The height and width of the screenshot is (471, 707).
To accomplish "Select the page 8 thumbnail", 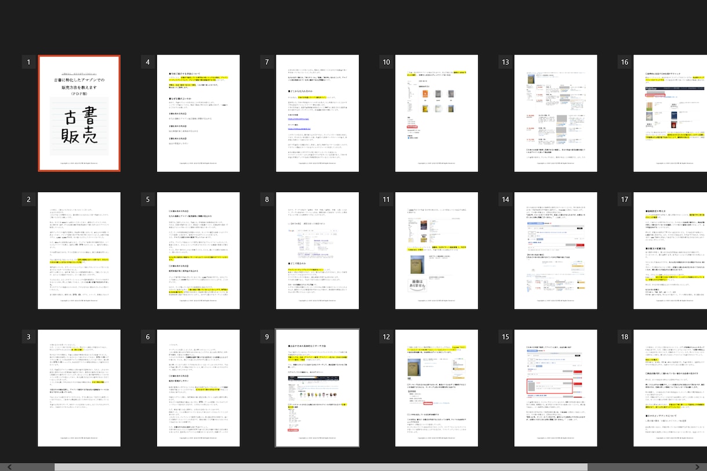I will tap(318, 251).
